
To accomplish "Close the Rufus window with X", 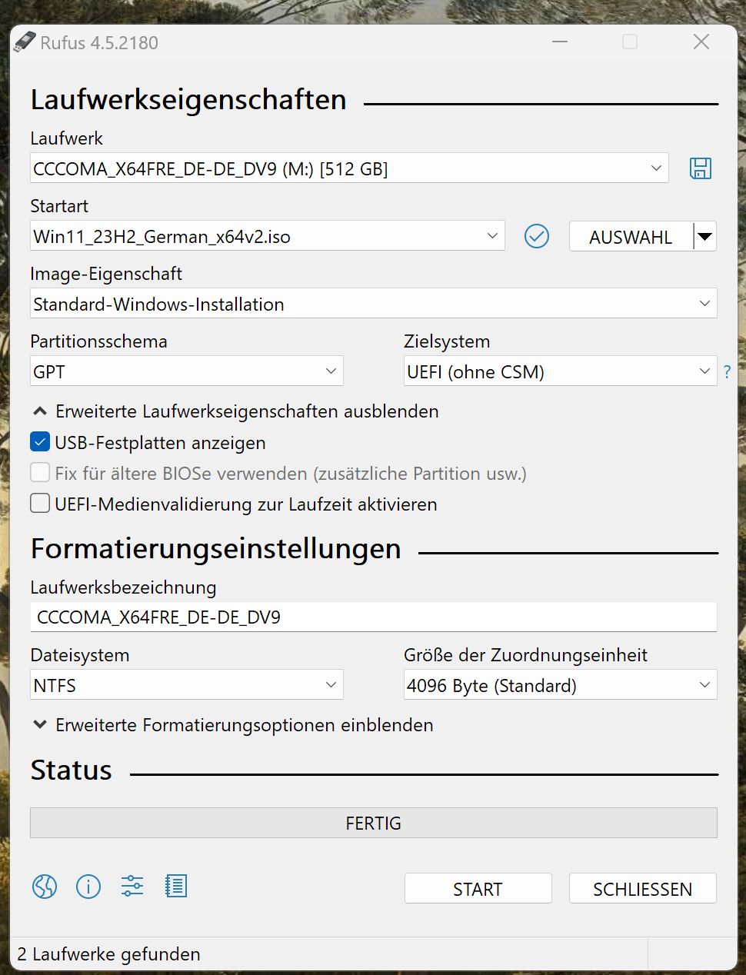I will [x=701, y=42].
